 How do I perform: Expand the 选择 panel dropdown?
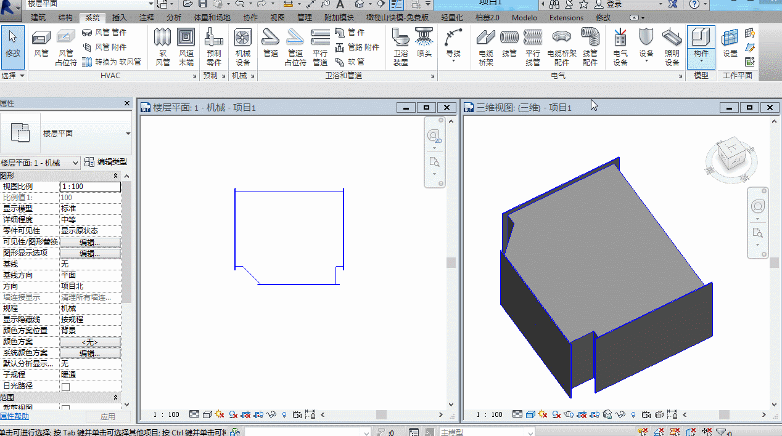[13, 76]
